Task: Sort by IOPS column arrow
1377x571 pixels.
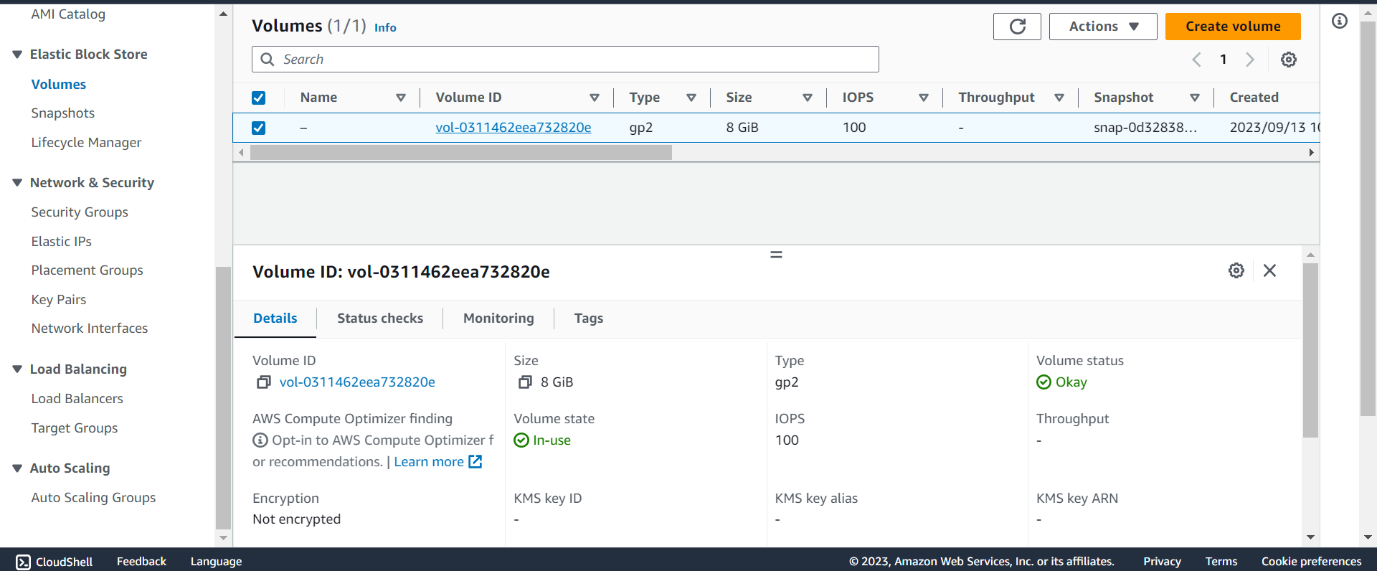Action: coord(924,98)
